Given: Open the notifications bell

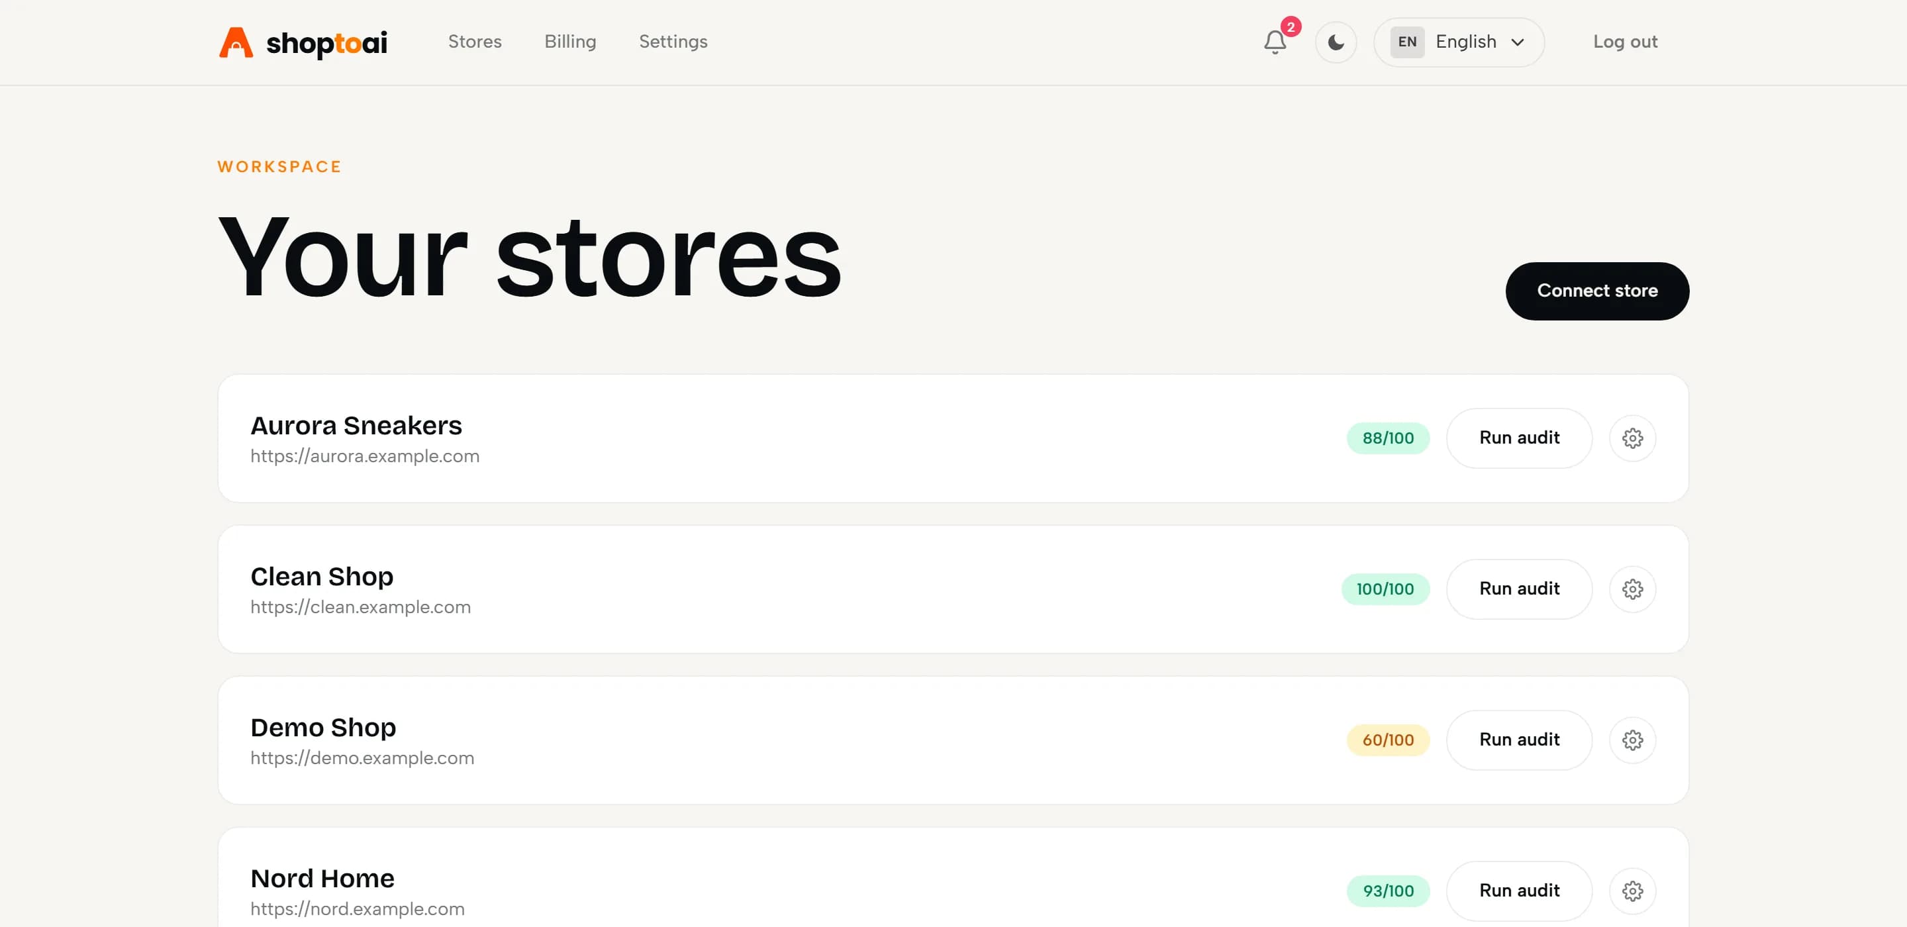Looking at the screenshot, I should click(x=1275, y=42).
